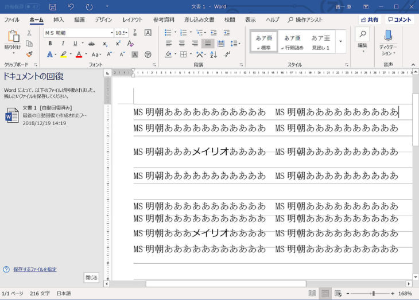Switch to the レイアウト (Layout) tab

click(133, 20)
